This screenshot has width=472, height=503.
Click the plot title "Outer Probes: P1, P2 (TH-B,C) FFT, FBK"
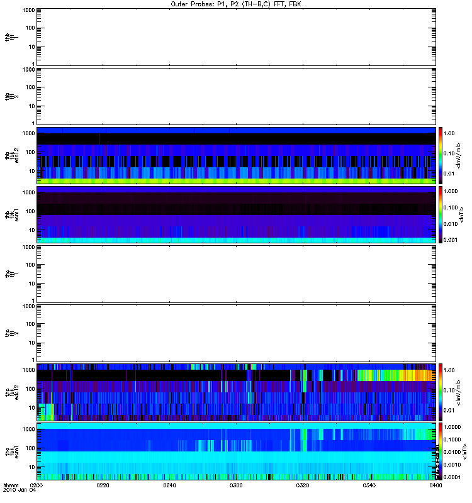click(236, 4)
